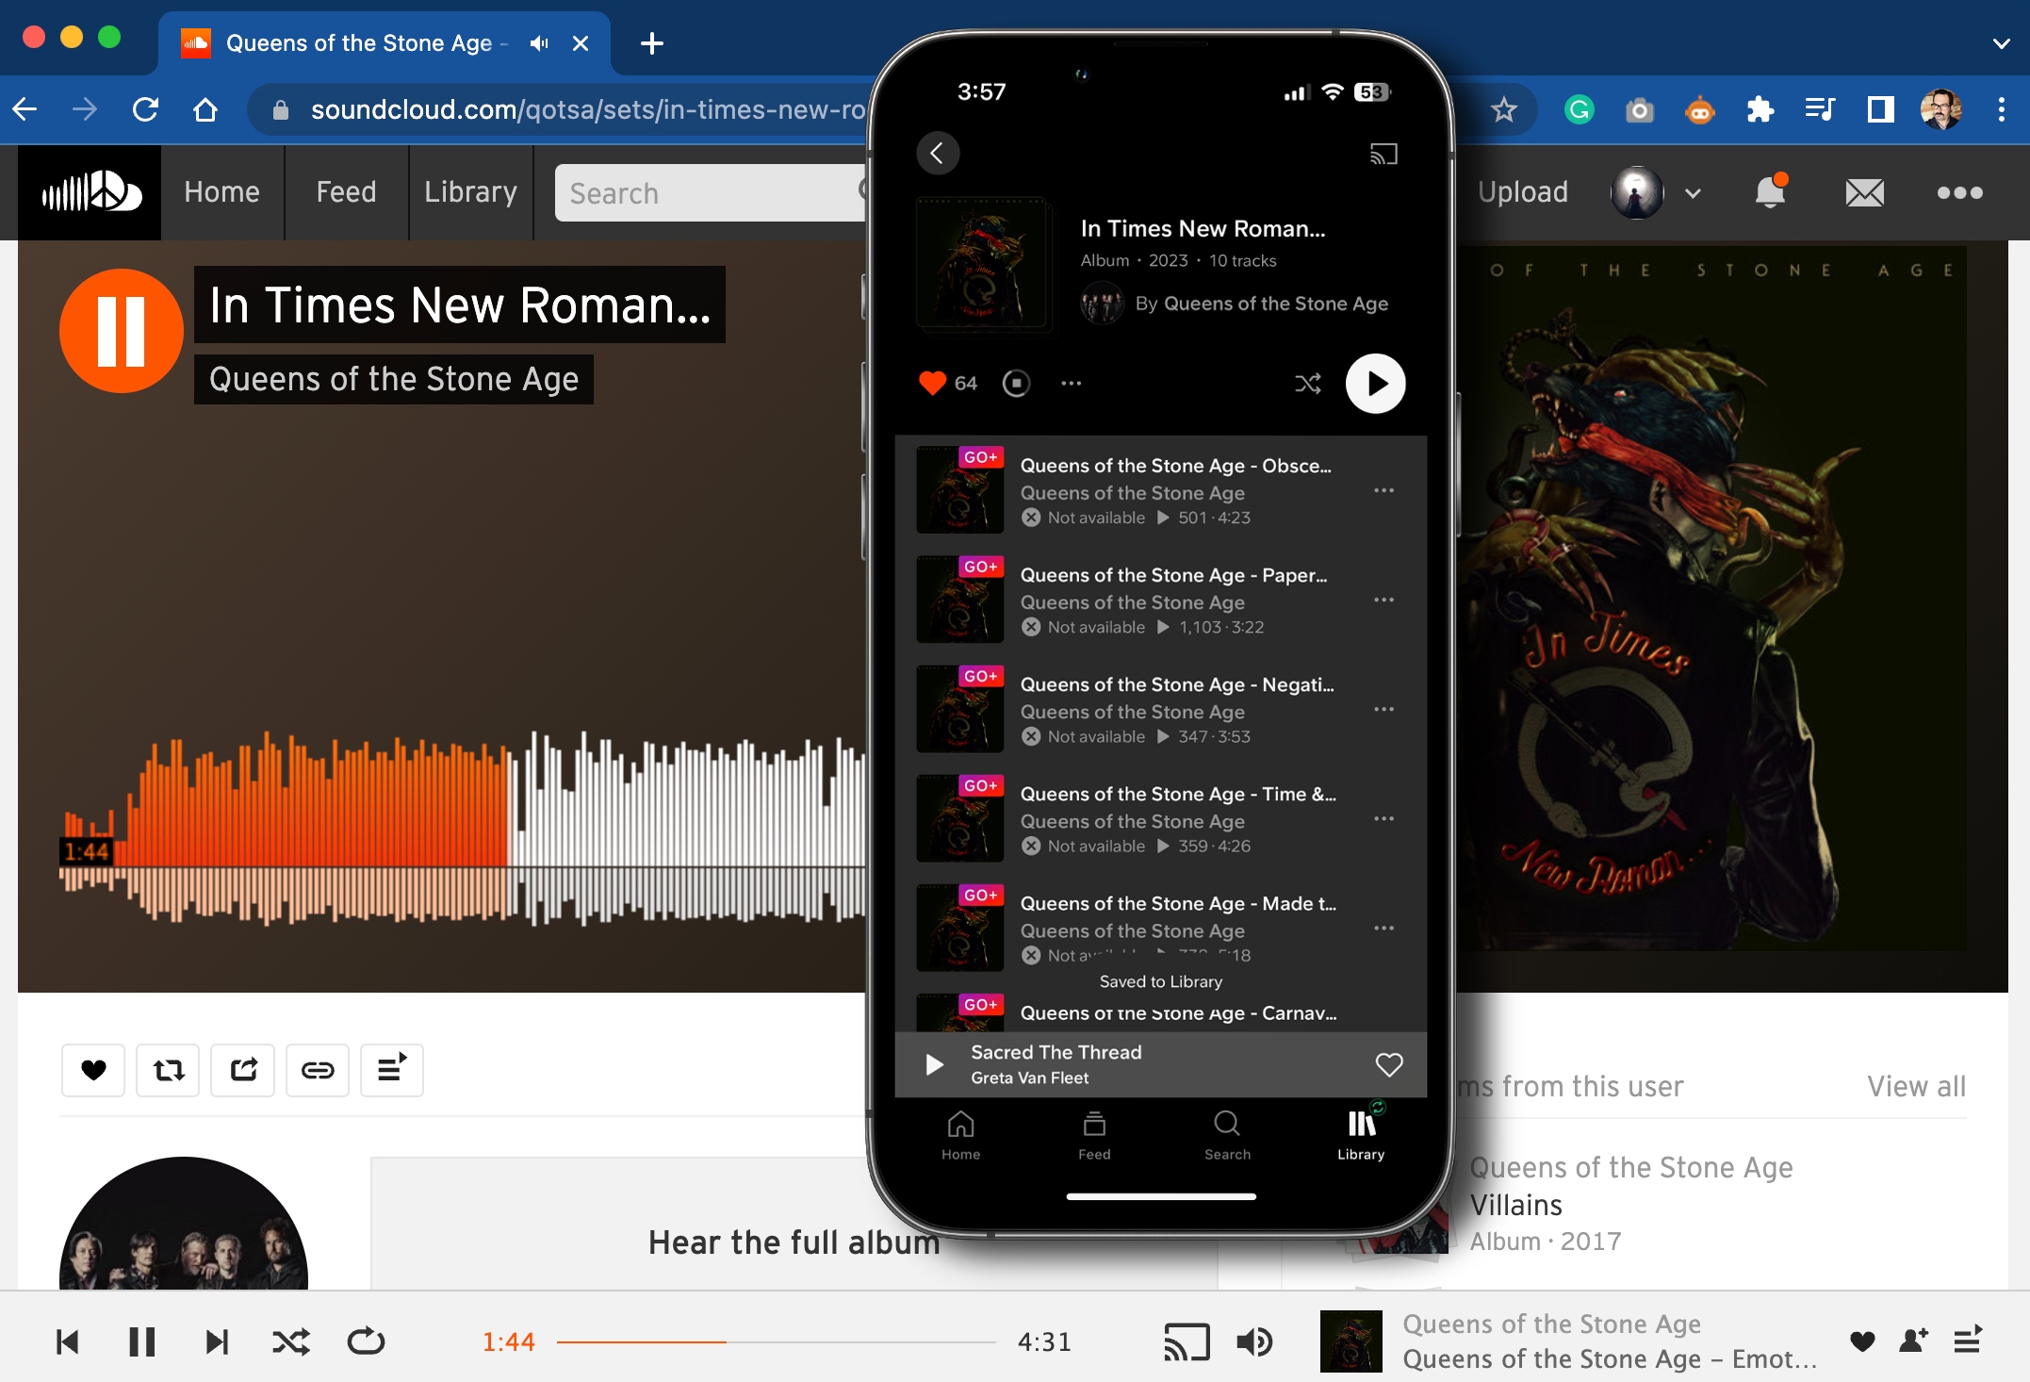Click Hear the full album button
Image resolution: width=2030 pixels, height=1382 pixels.
794,1243
